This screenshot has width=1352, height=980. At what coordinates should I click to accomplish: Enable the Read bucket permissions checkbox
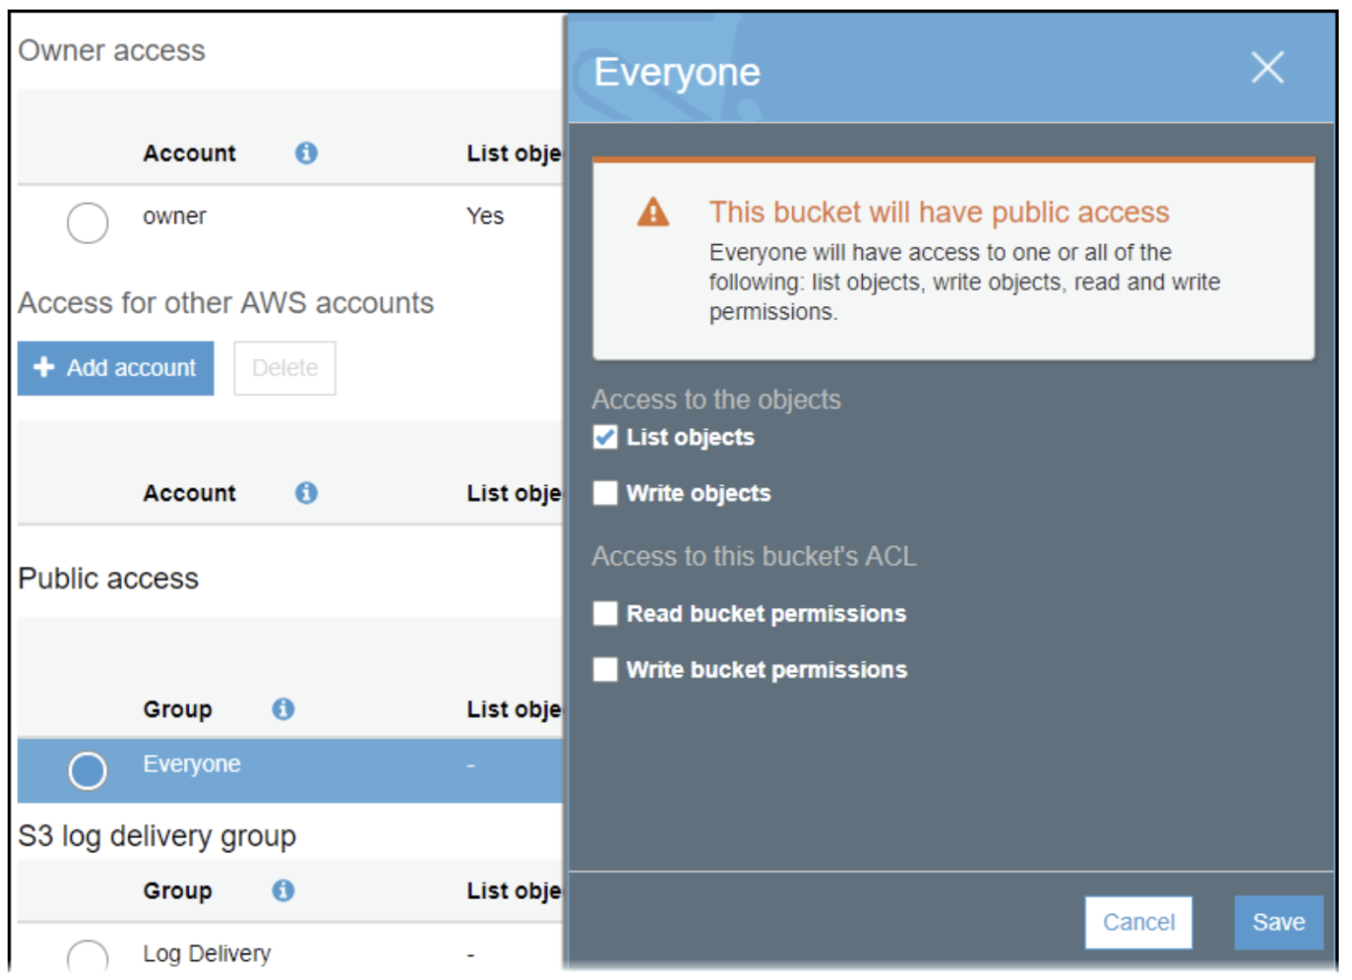(605, 613)
